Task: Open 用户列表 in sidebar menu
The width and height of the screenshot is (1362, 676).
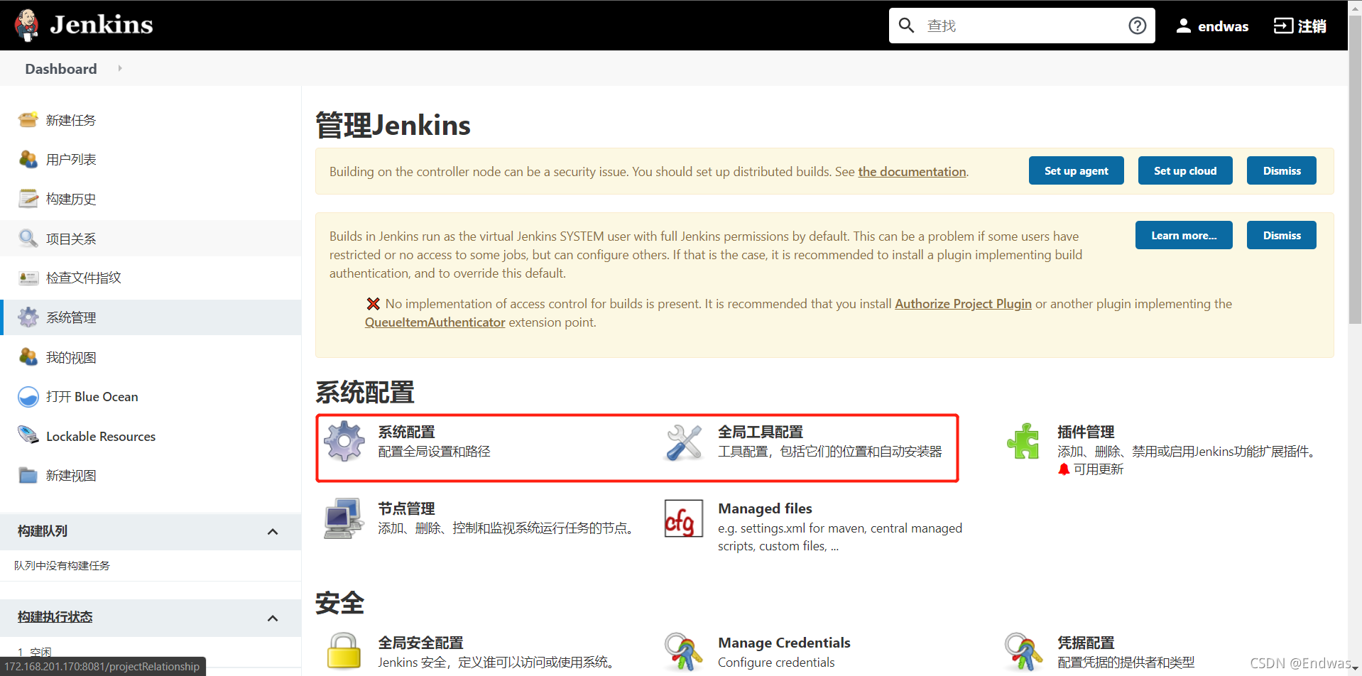Action: pyautogui.click(x=71, y=159)
